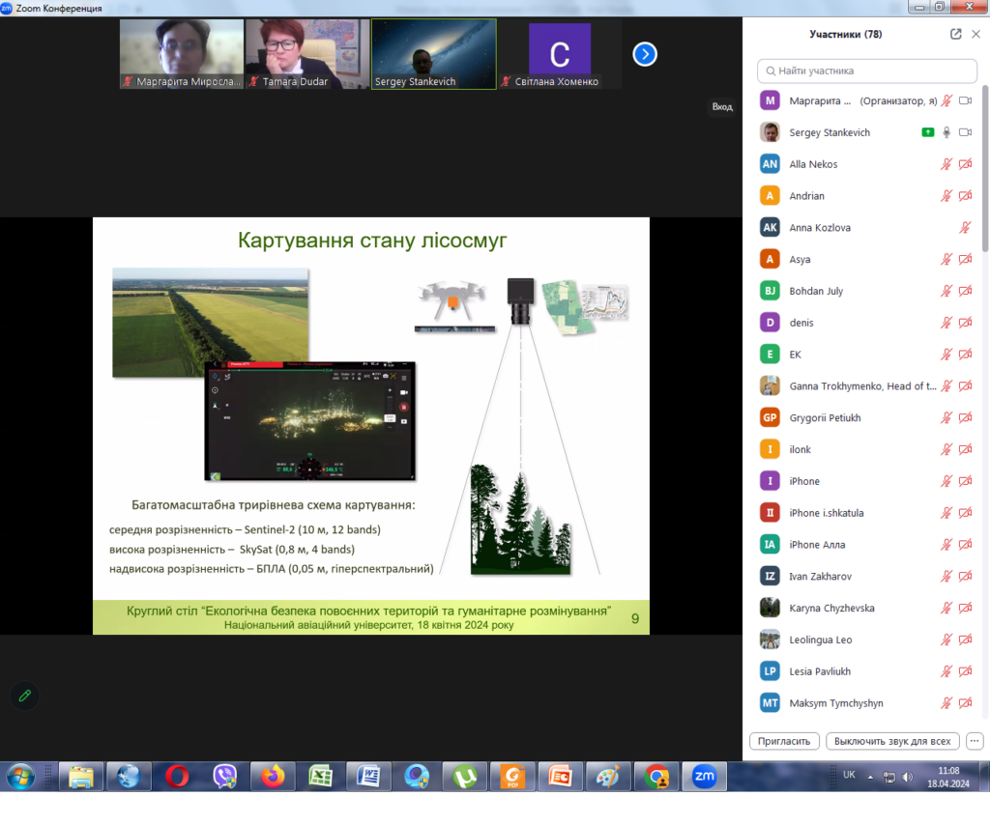Click Sergey Stankevich's profile photo avatar
The width and height of the screenshot is (990, 825).
[770, 132]
